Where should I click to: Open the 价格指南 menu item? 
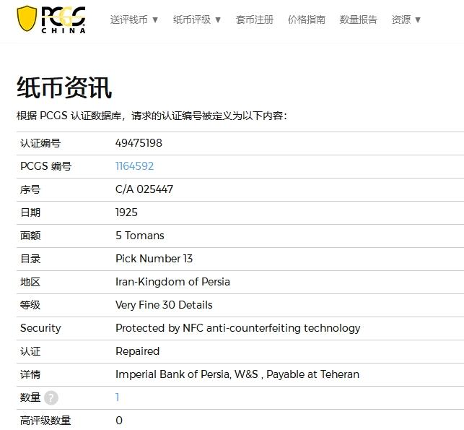[306, 20]
